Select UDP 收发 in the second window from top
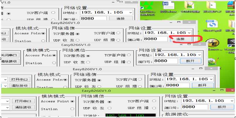This screenshot has width=236, height=118. [77, 40]
